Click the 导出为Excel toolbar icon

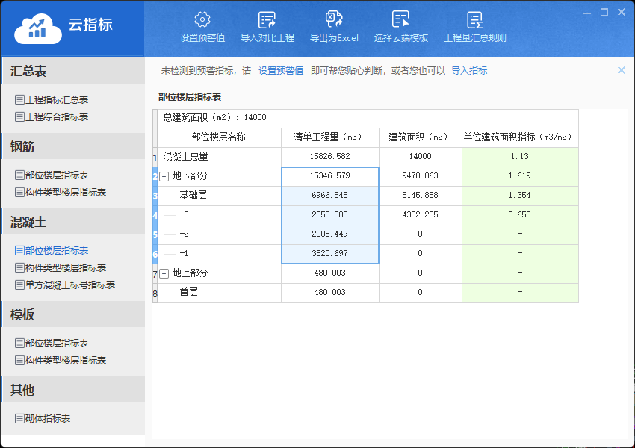click(334, 19)
